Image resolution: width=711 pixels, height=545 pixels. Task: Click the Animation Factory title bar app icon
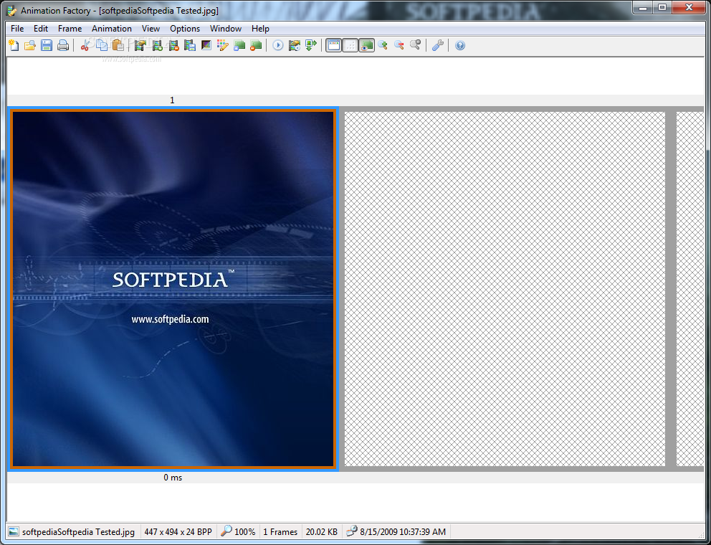click(x=13, y=10)
